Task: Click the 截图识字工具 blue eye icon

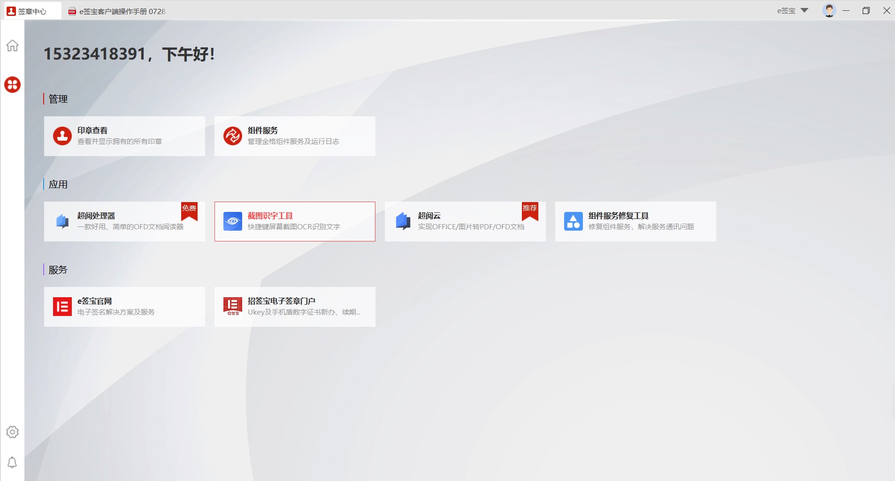Action: pyautogui.click(x=232, y=221)
